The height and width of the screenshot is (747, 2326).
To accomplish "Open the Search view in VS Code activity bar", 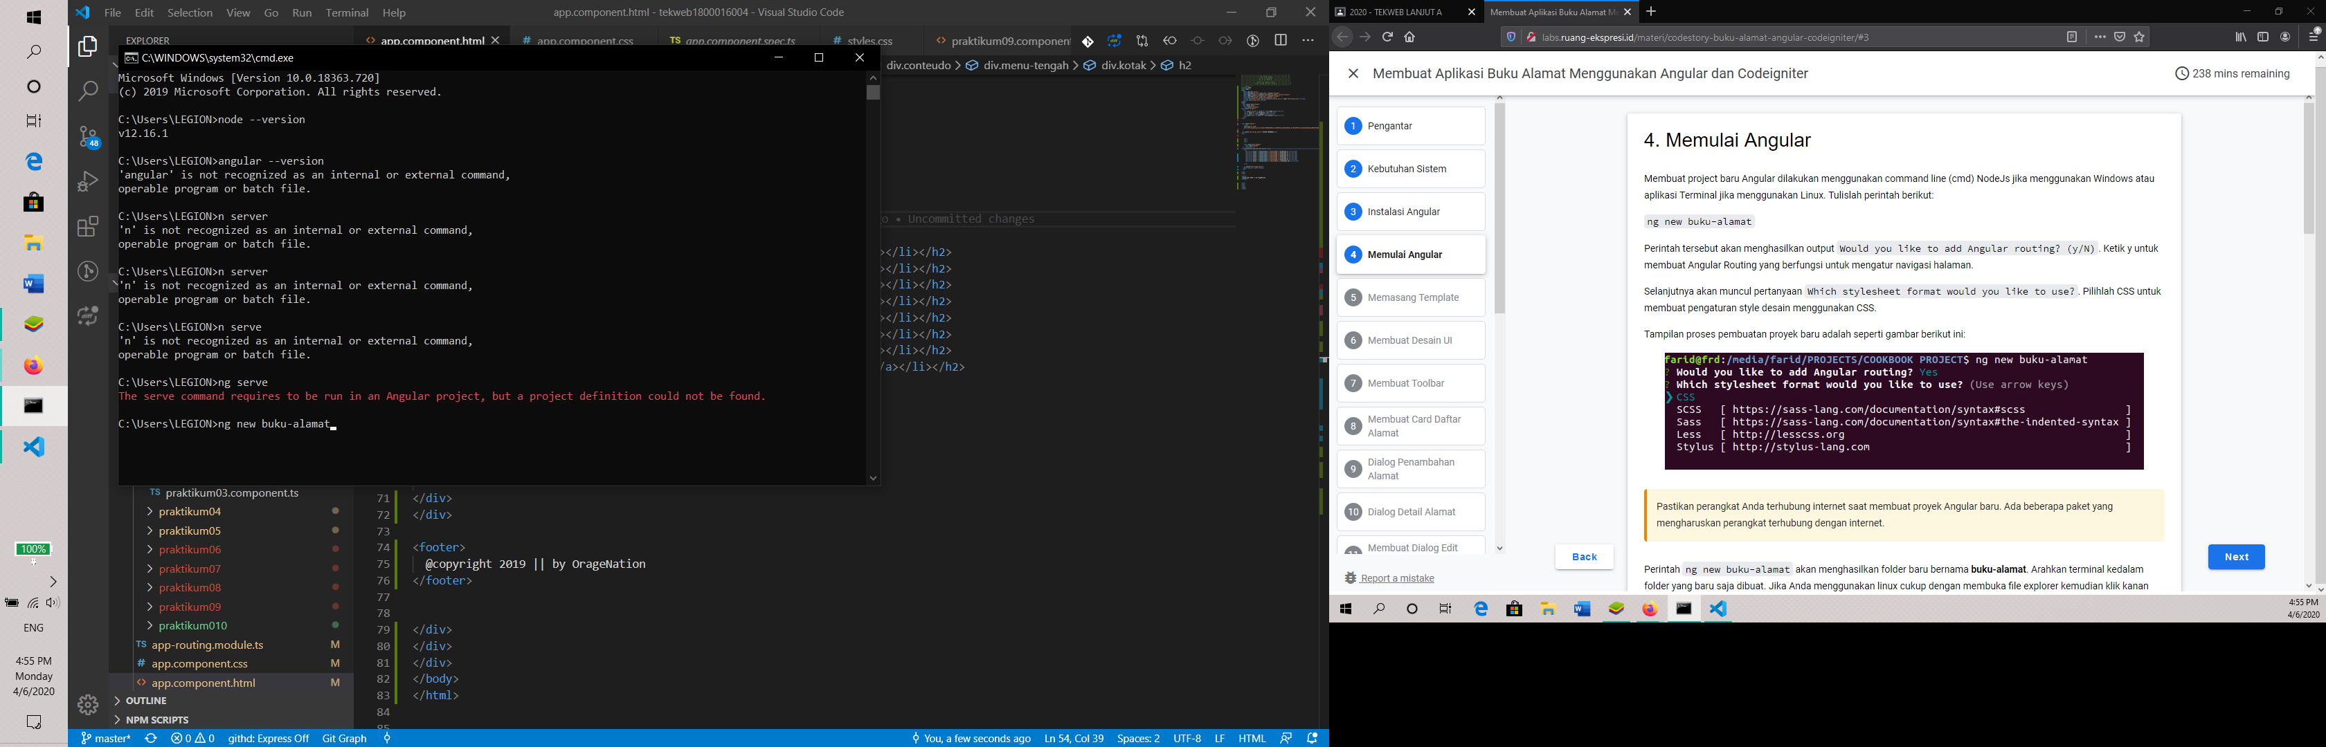I will point(88,91).
